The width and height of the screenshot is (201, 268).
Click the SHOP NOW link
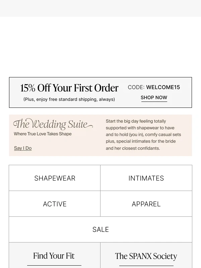(154, 97)
